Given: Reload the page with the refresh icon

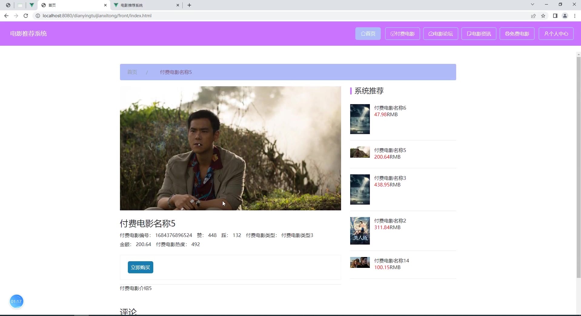Looking at the screenshot, I should point(26,16).
